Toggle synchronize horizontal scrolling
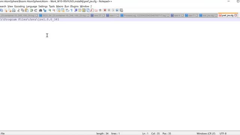 [x=63, y=10]
